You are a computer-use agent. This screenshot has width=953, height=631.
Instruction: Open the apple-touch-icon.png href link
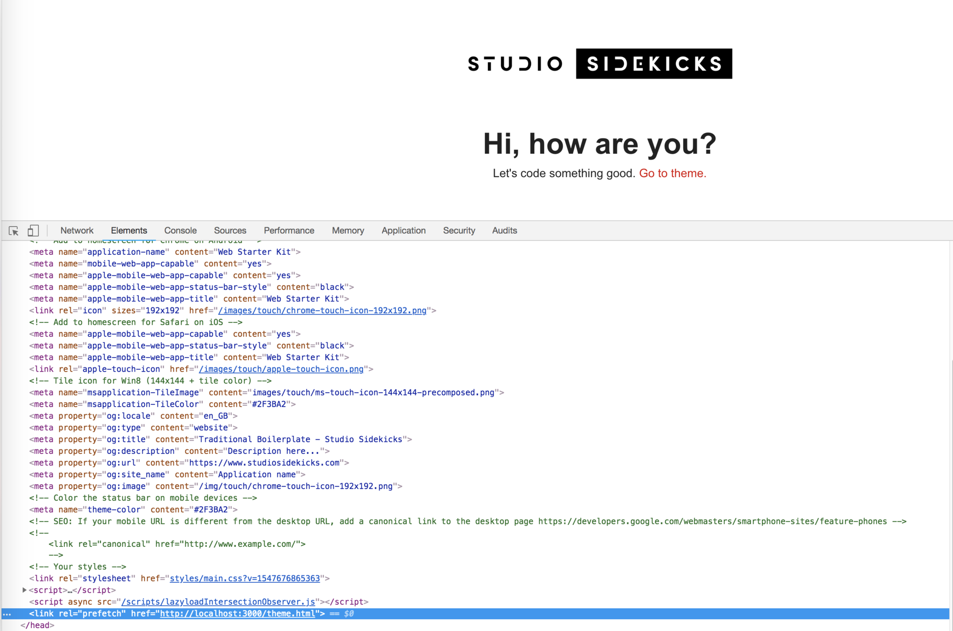coord(281,369)
